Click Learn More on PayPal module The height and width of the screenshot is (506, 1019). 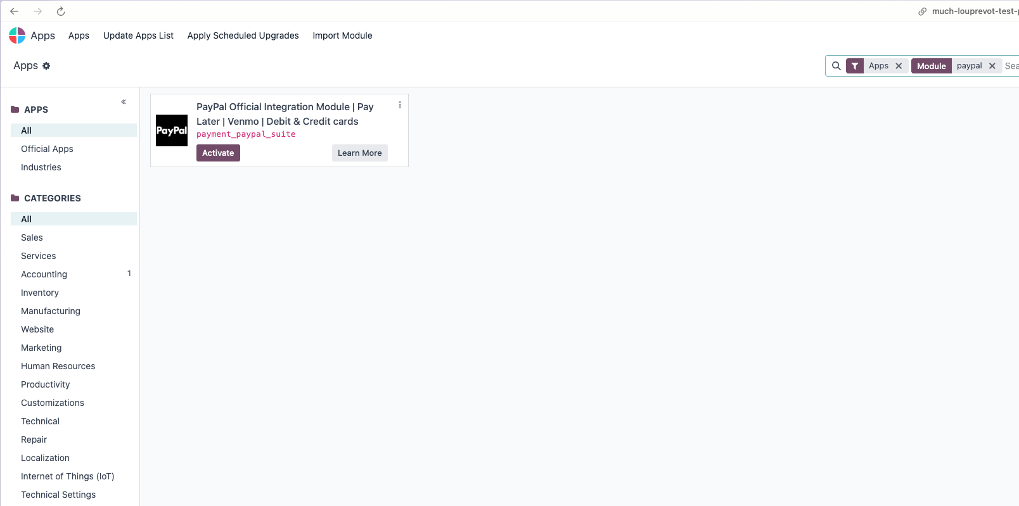click(359, 153)
